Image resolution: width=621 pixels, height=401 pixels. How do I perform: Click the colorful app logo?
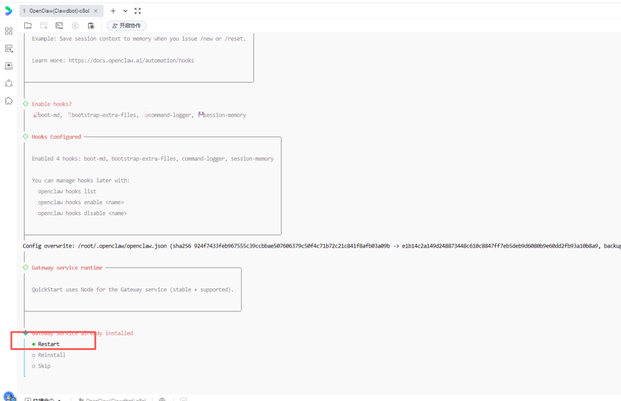[8, 11]
